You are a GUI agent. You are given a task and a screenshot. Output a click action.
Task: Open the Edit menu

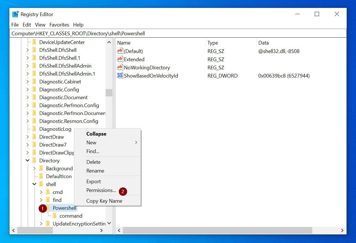click(27, 25)
